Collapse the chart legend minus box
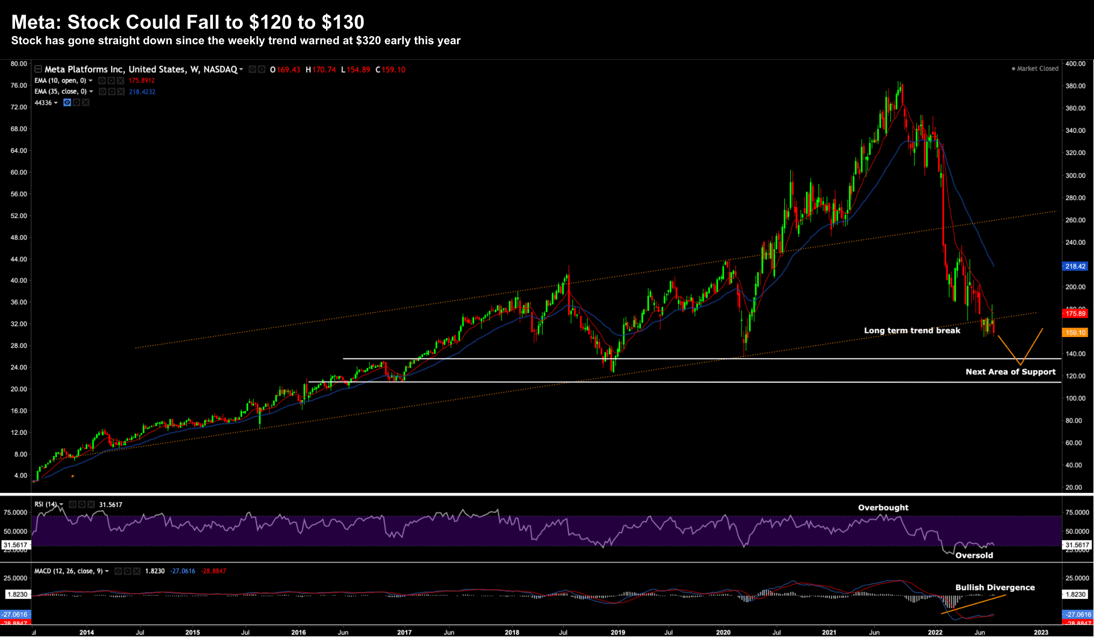 [x=38, y=69]
